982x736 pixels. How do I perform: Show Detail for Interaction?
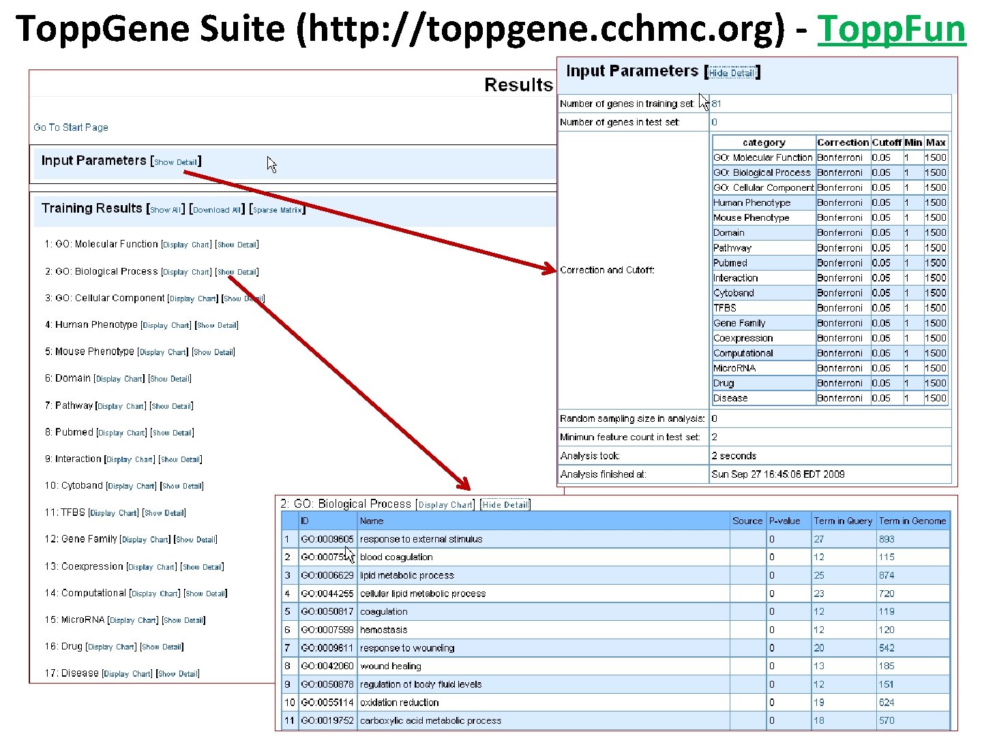pos(181,459)
